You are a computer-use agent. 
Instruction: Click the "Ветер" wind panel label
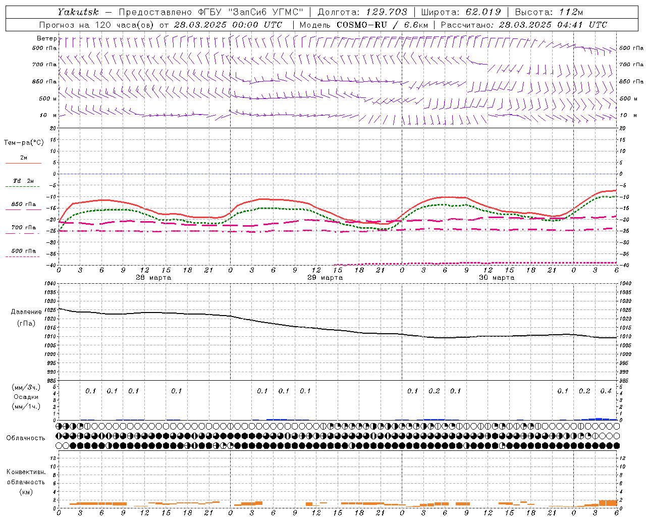(46, 38)
